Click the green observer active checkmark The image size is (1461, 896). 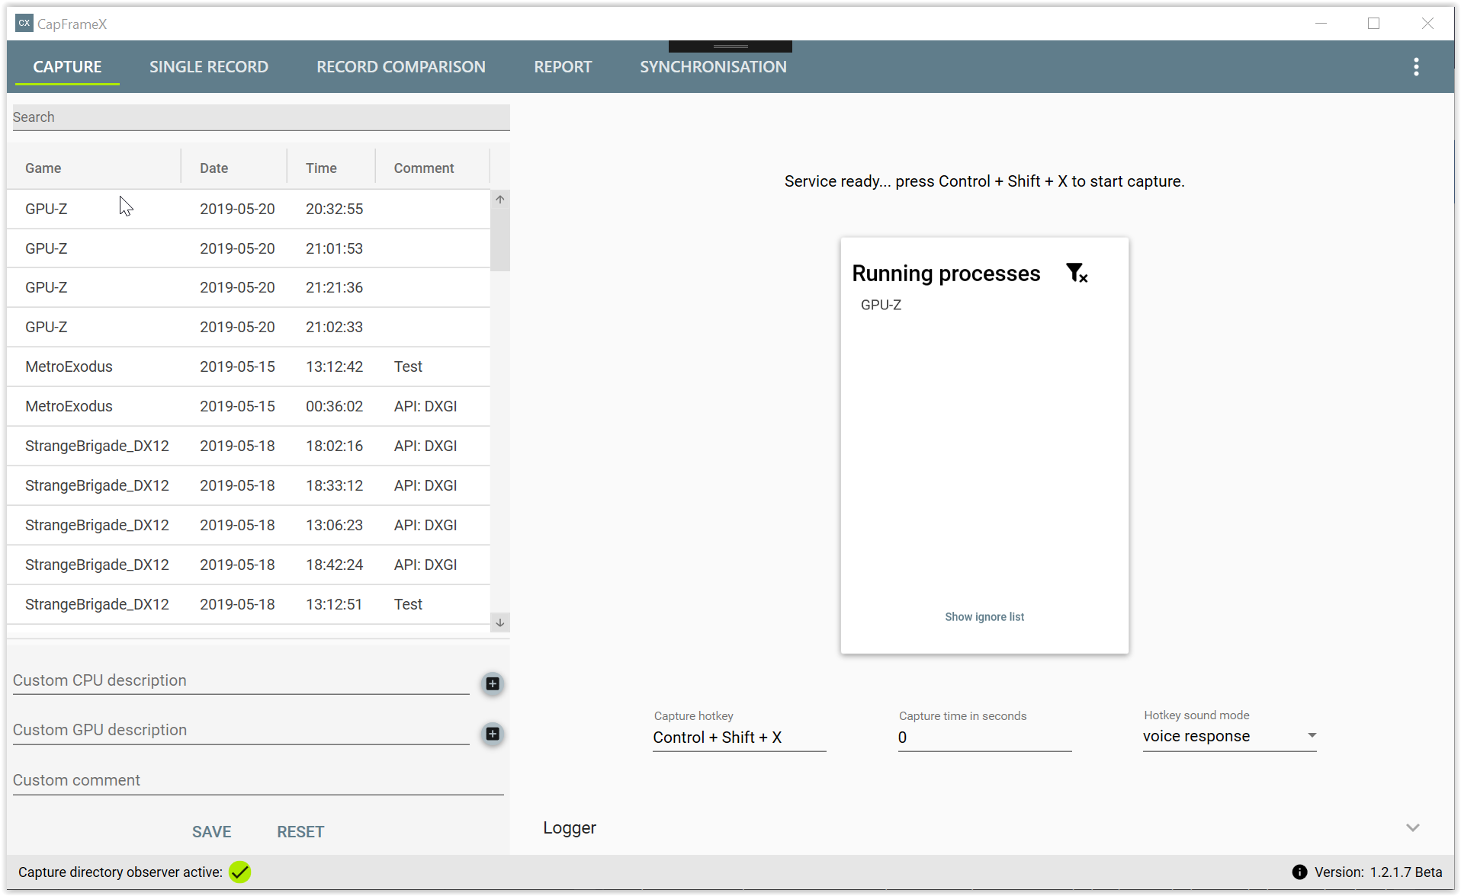pos(240,872)
